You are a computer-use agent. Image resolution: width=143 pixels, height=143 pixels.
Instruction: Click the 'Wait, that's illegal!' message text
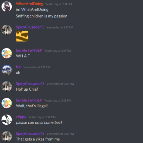coord(32,106)
